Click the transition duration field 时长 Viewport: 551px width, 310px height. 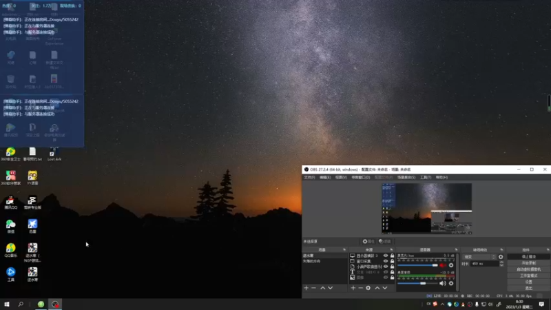pyautogui.click(x=485, y=264)
